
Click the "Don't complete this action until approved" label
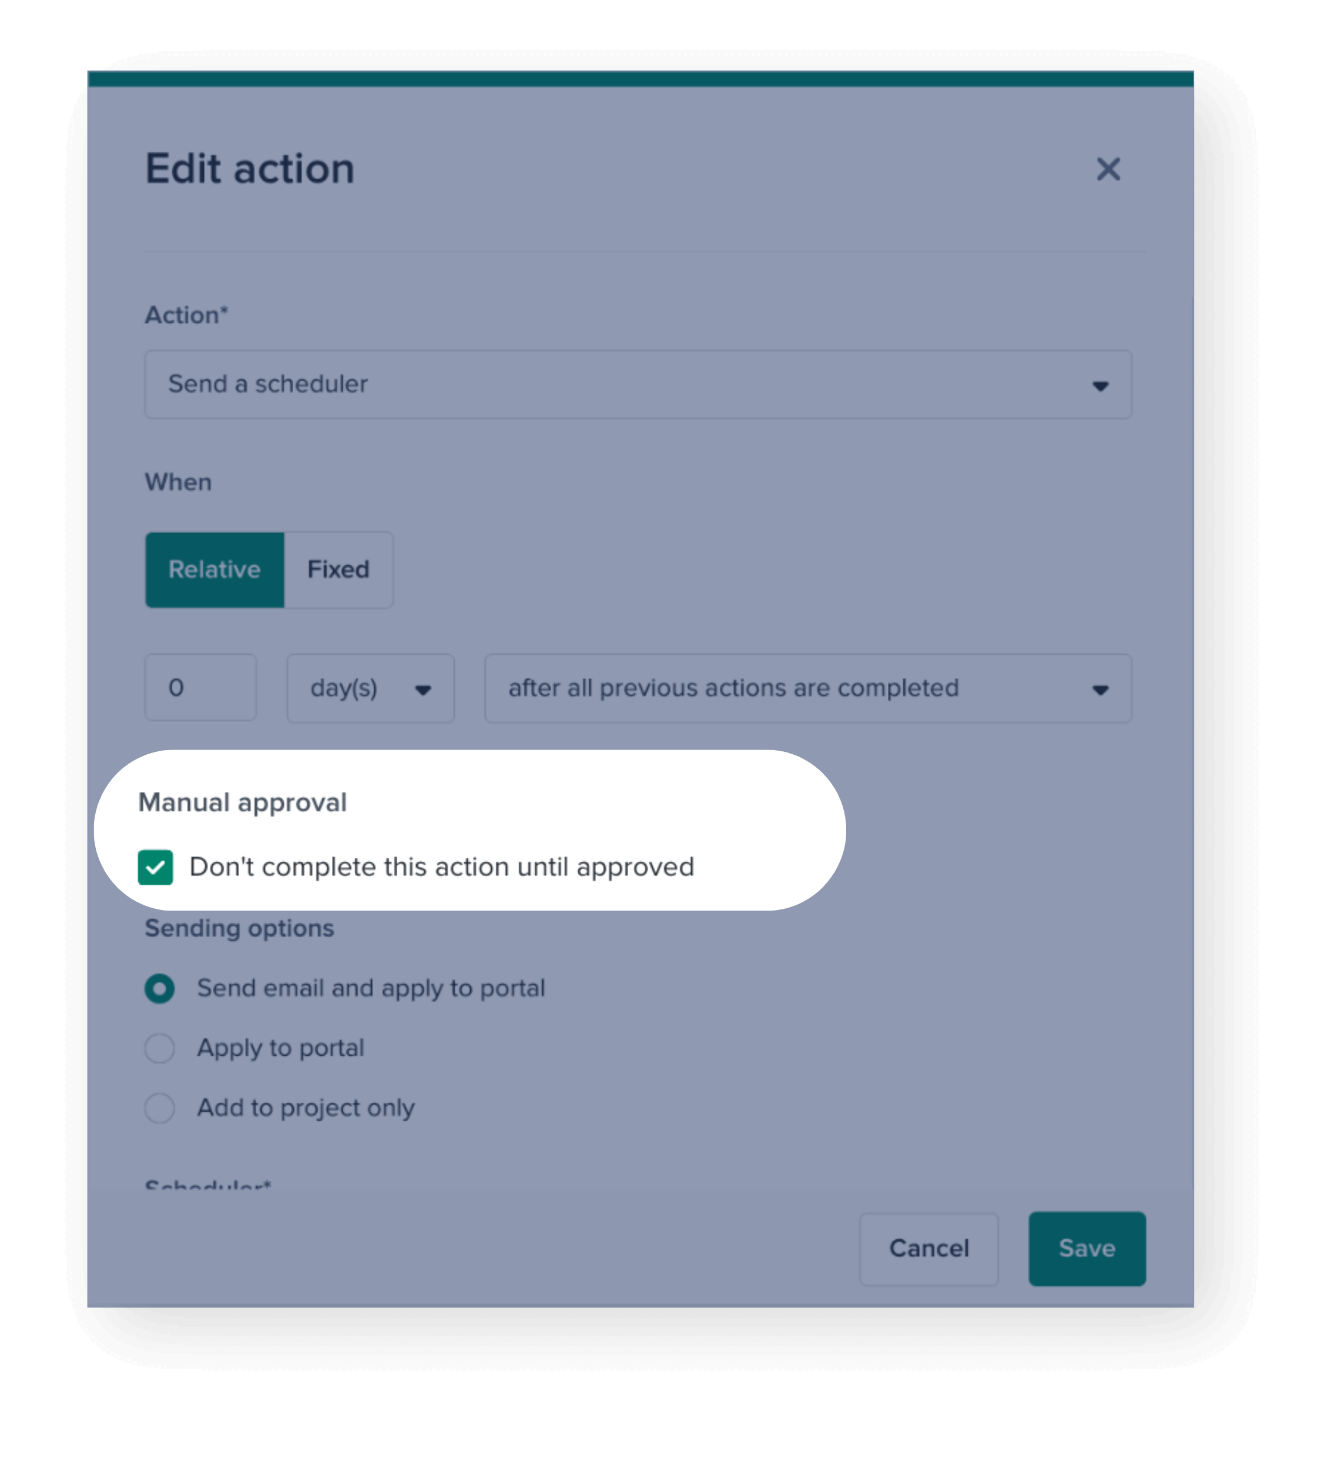click(x=441, y=867)
